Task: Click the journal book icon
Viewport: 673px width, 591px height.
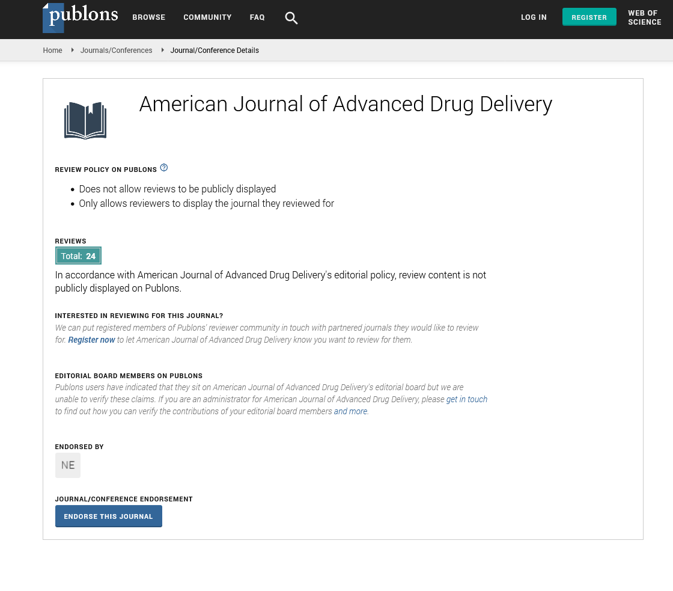Action: pos(85,120)
